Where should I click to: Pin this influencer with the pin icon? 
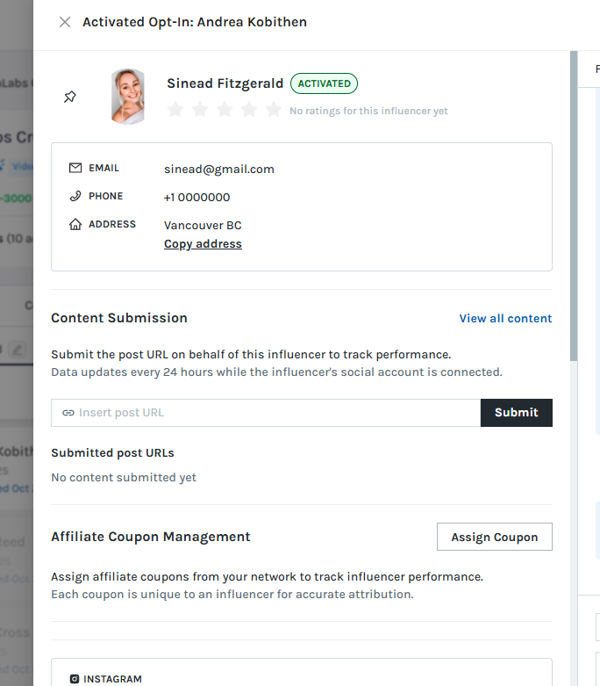coord(70,97)
